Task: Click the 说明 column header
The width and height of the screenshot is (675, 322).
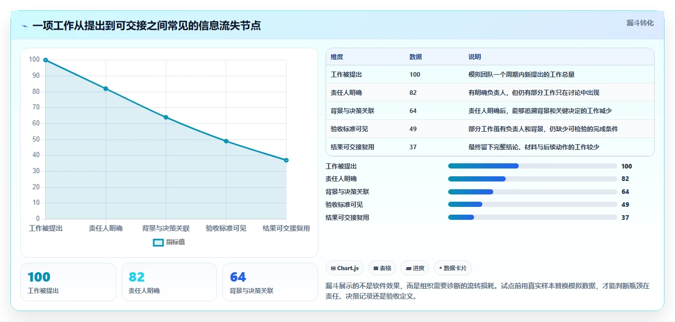Action: [x=475, y=57]
